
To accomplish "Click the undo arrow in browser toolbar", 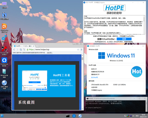I will pos(24,49).
